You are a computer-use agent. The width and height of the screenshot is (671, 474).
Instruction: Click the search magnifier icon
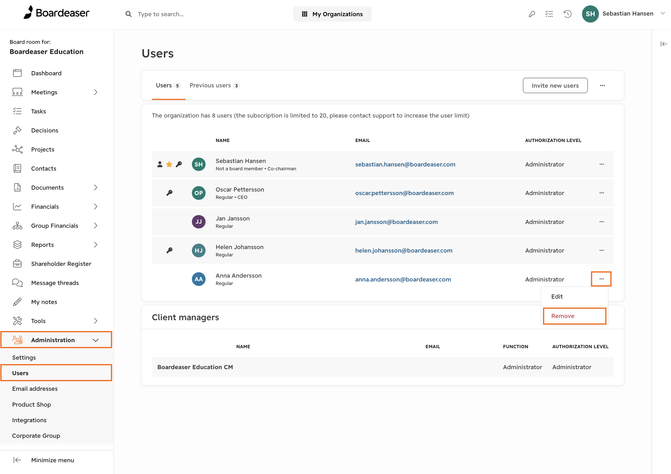128,14
